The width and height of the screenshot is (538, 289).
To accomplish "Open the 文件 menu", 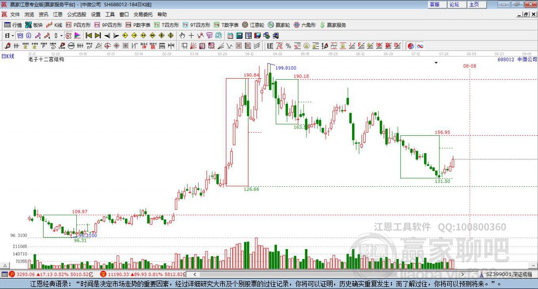I will pyautogui.click(x=15, y=14).
